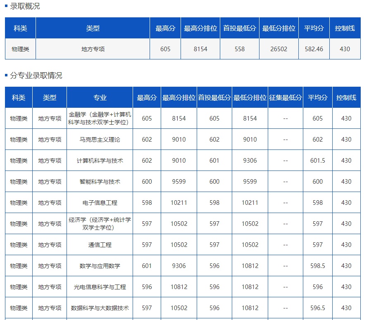Click overview 最低分排位 value 26502
The image size is (369, 320).
click(x=279, y=49)
